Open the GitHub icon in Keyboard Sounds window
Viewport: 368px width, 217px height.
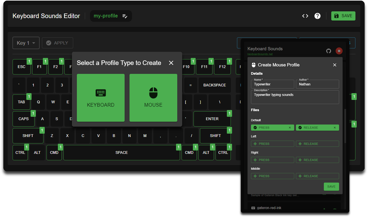click(x=329, y=51)
